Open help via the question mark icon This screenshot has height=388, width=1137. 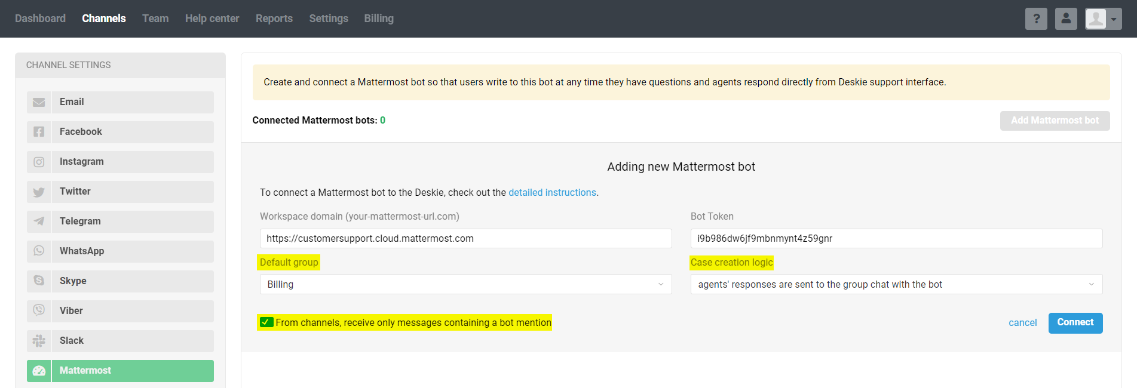pyautogui.click(x=1036, y=19)
